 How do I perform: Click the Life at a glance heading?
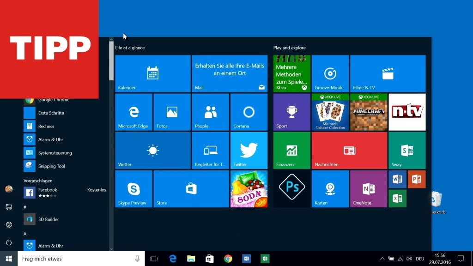[x=130, y=48]
